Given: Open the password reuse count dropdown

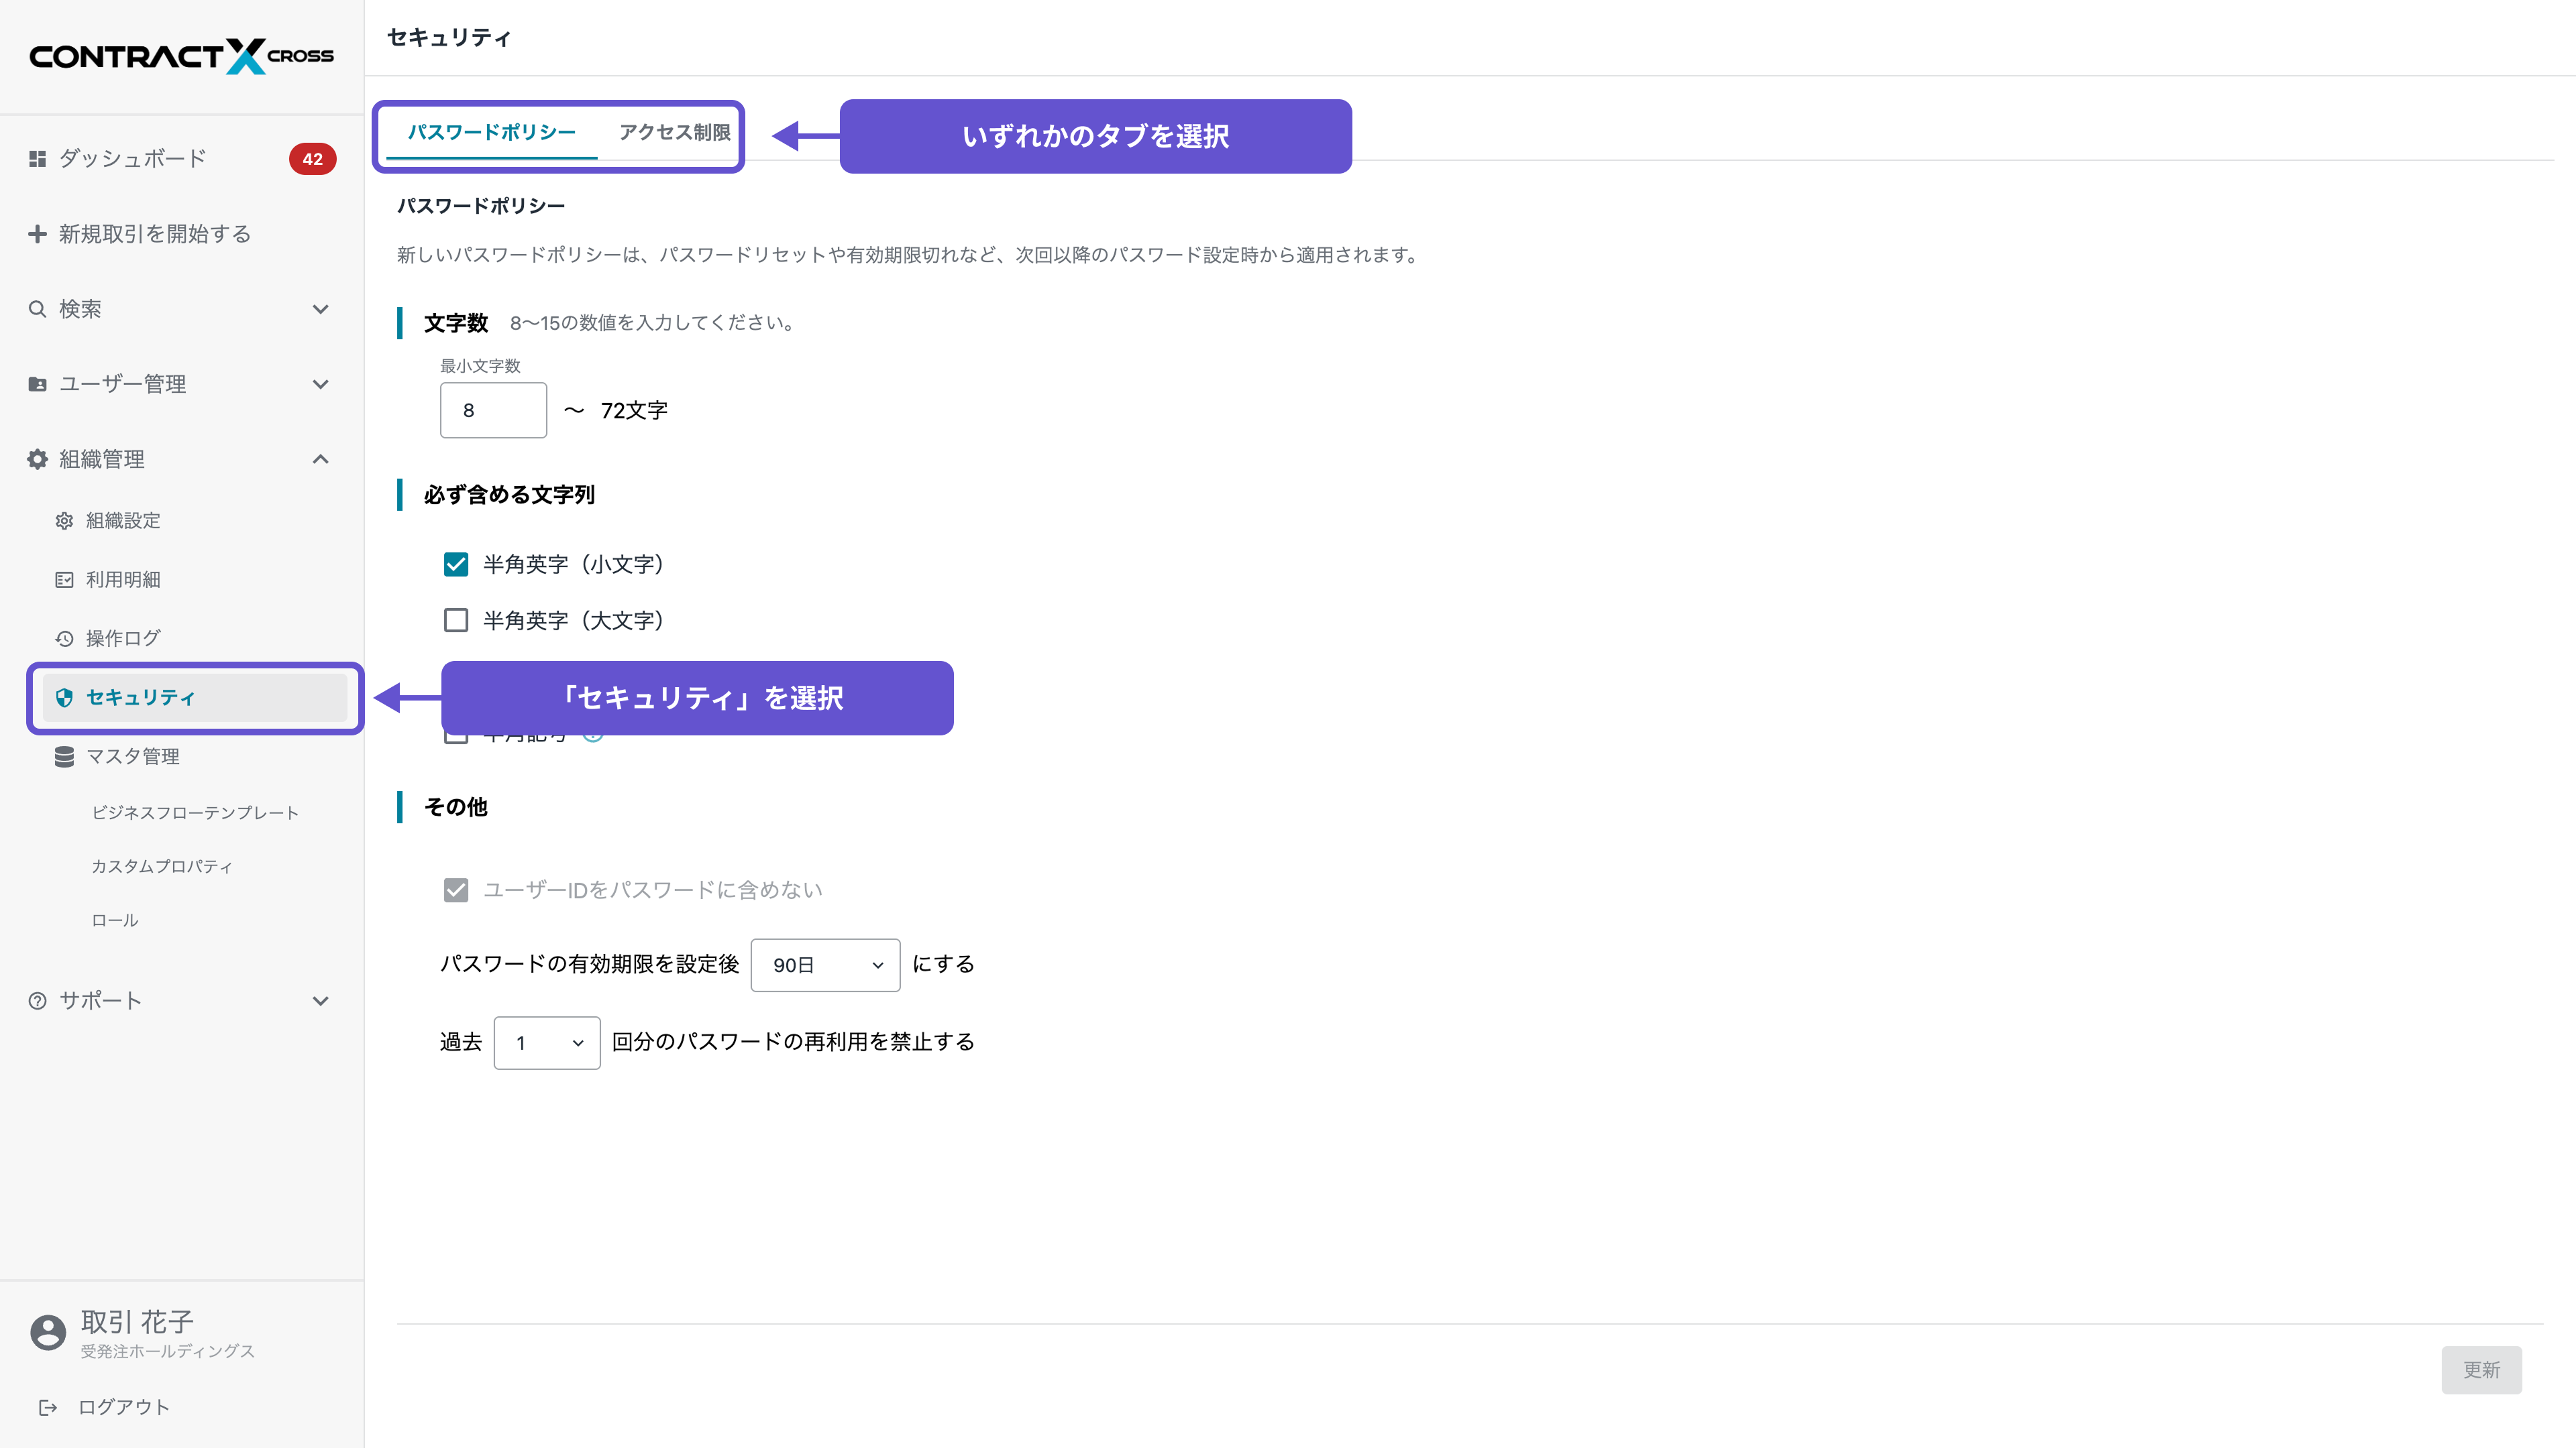Looking at the screenshot, I should (546, 1042).
